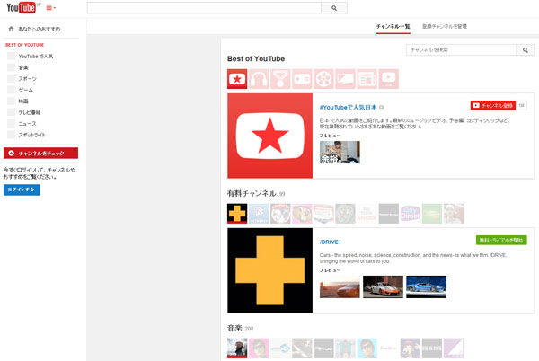Viewport: 539px width, 361px height.
Task: Switch to the チャンネル一覧 tab
Action: [x=393, y=26]
